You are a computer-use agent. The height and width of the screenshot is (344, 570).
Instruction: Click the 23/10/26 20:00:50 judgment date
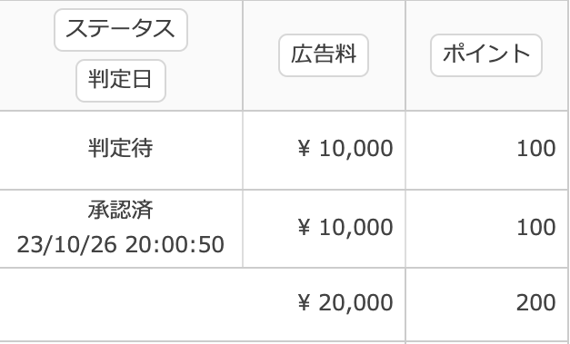pyautogui.click(x=121, y=244)
